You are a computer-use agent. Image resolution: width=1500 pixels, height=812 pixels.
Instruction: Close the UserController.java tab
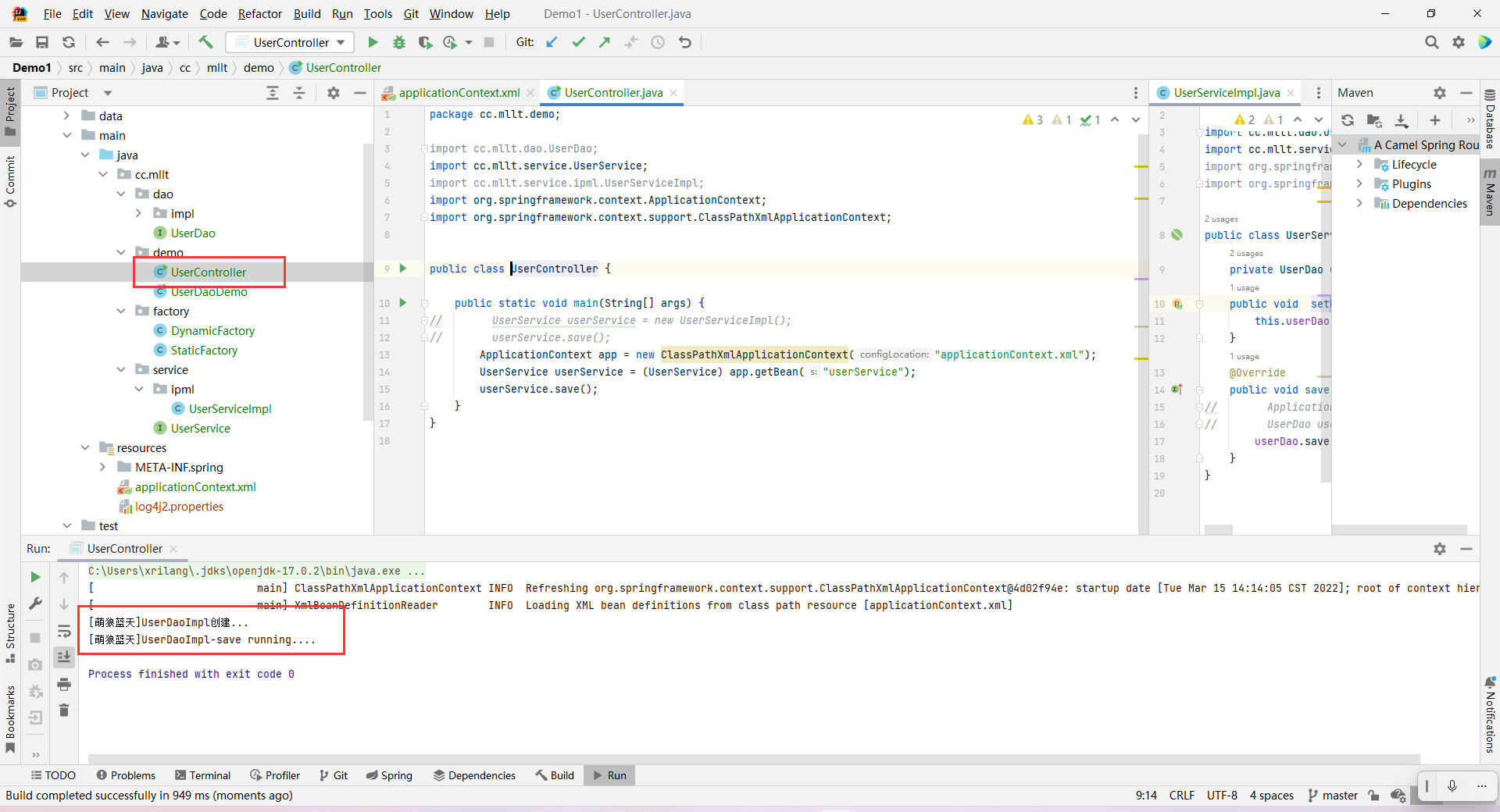coord(673,93)
